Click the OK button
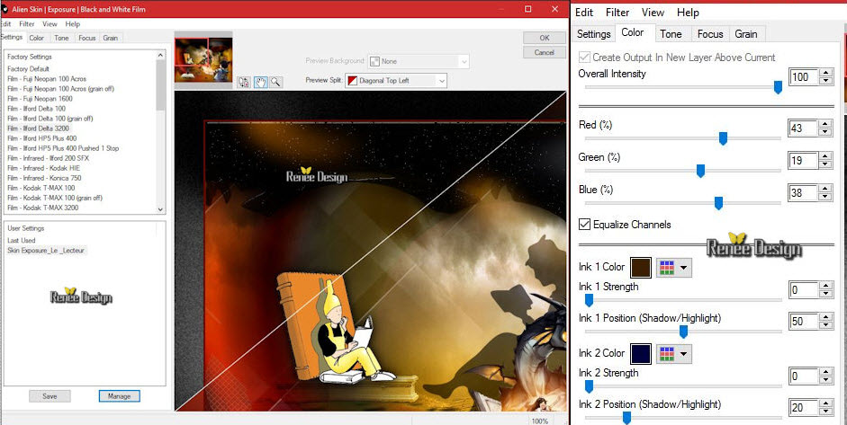 (545, 38)
